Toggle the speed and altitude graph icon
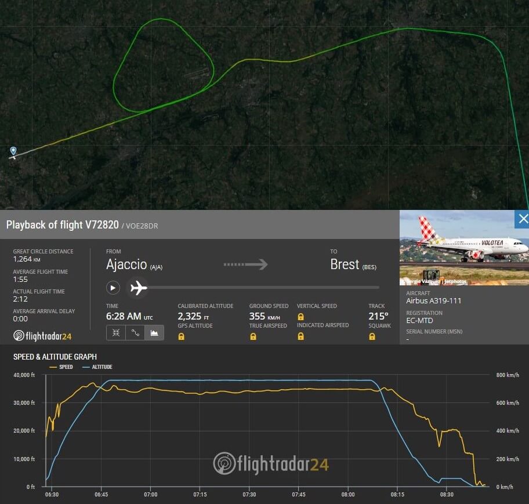The image size is (529, 504). pos(154,333)
